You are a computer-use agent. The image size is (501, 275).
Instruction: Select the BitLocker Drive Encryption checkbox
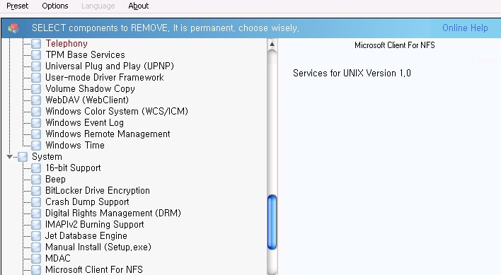tap(36, 191)
